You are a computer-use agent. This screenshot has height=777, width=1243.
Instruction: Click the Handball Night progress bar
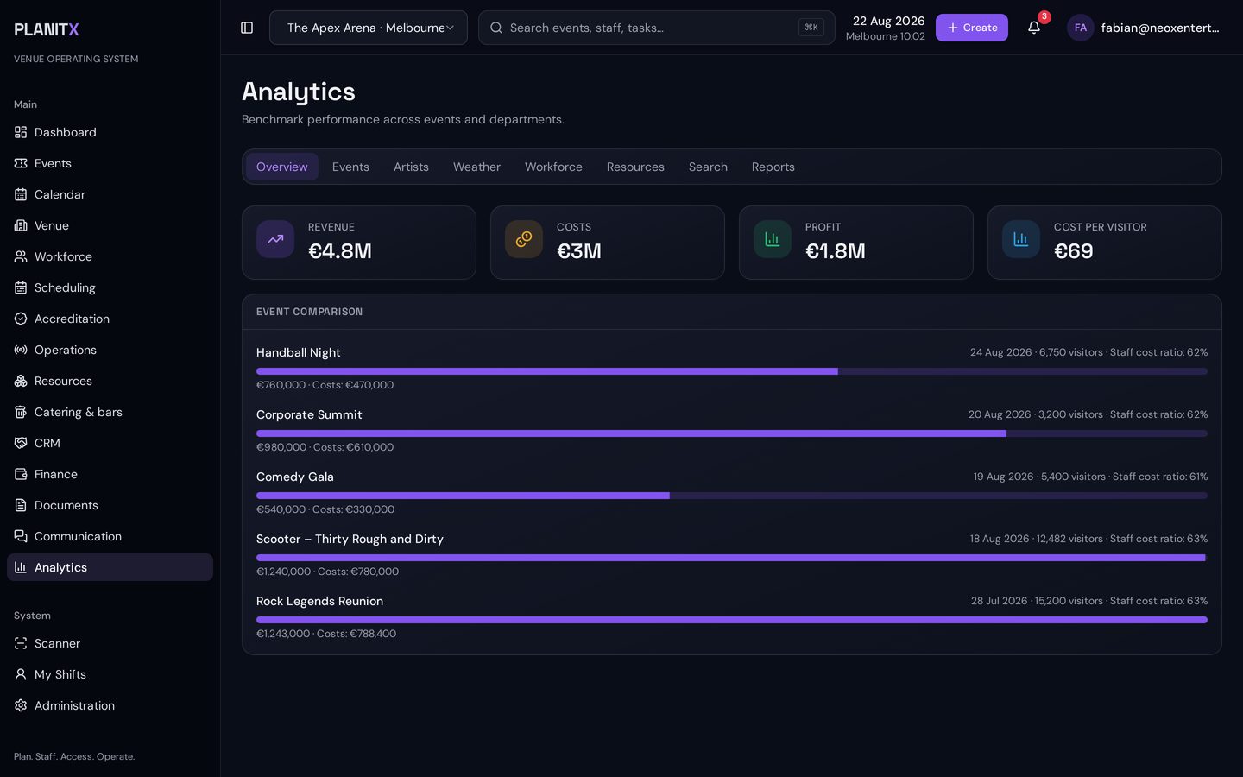point(732,371)
